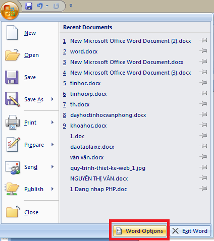Toggle the pushpin beside khoahoc.docx
214x241 pixels.
[203, 125]
